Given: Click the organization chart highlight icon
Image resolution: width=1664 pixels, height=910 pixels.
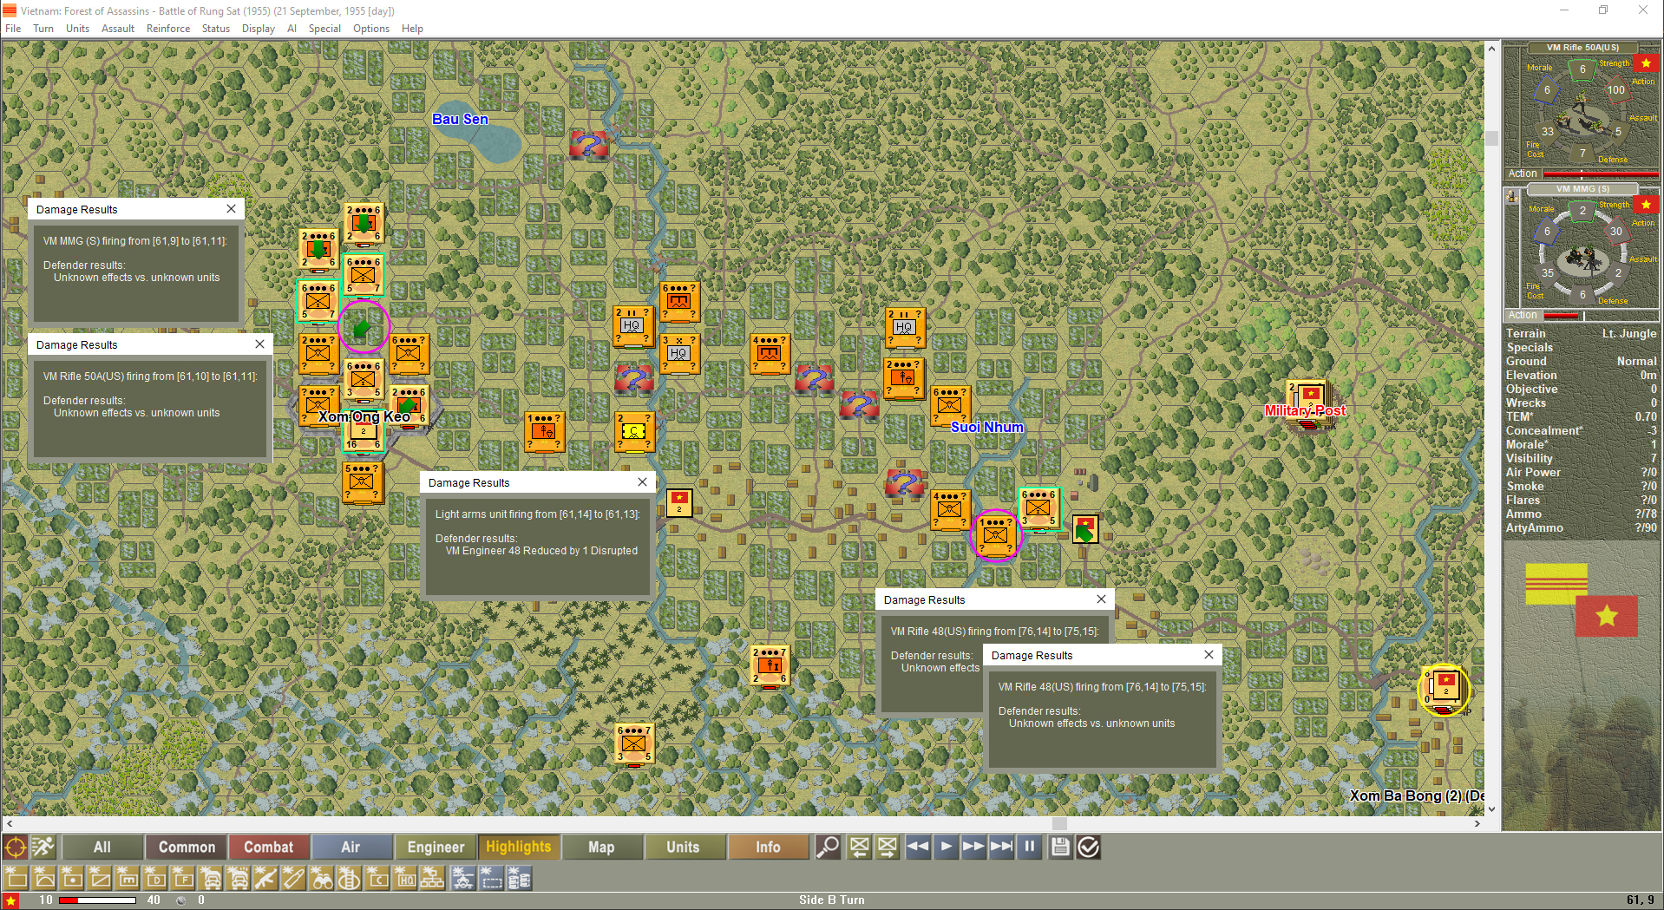Looking at the screenshot, I should tap(433, 878).
